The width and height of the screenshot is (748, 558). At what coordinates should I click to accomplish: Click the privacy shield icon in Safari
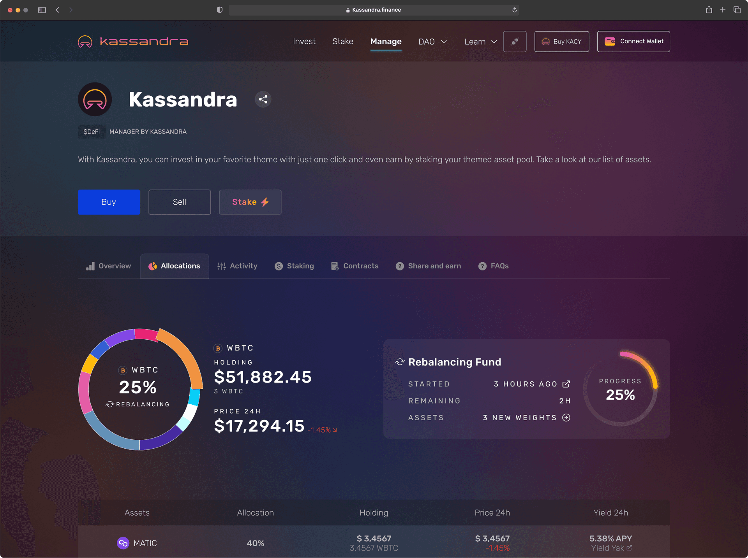click(x=220, y=10)
